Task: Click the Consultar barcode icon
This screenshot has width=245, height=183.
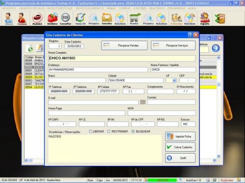Action: coord(66,19)
